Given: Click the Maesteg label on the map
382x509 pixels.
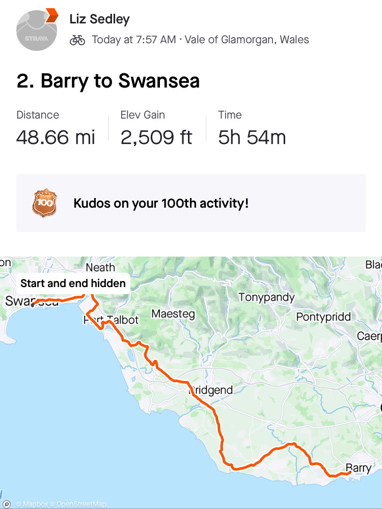Looking at the screenshot, I should click(173, 314).
